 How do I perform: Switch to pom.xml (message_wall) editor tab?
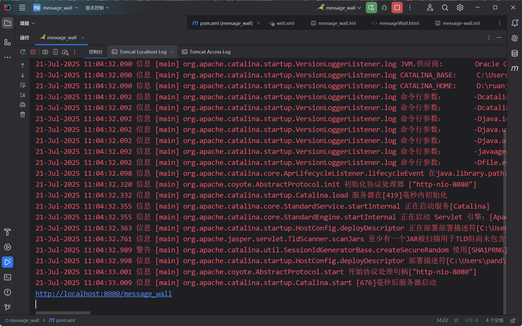226,23
